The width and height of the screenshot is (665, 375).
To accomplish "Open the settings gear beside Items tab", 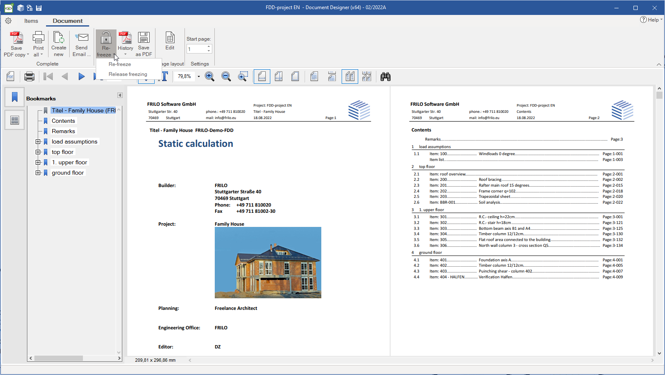I will pyautogui.click(x=8, y=21).
